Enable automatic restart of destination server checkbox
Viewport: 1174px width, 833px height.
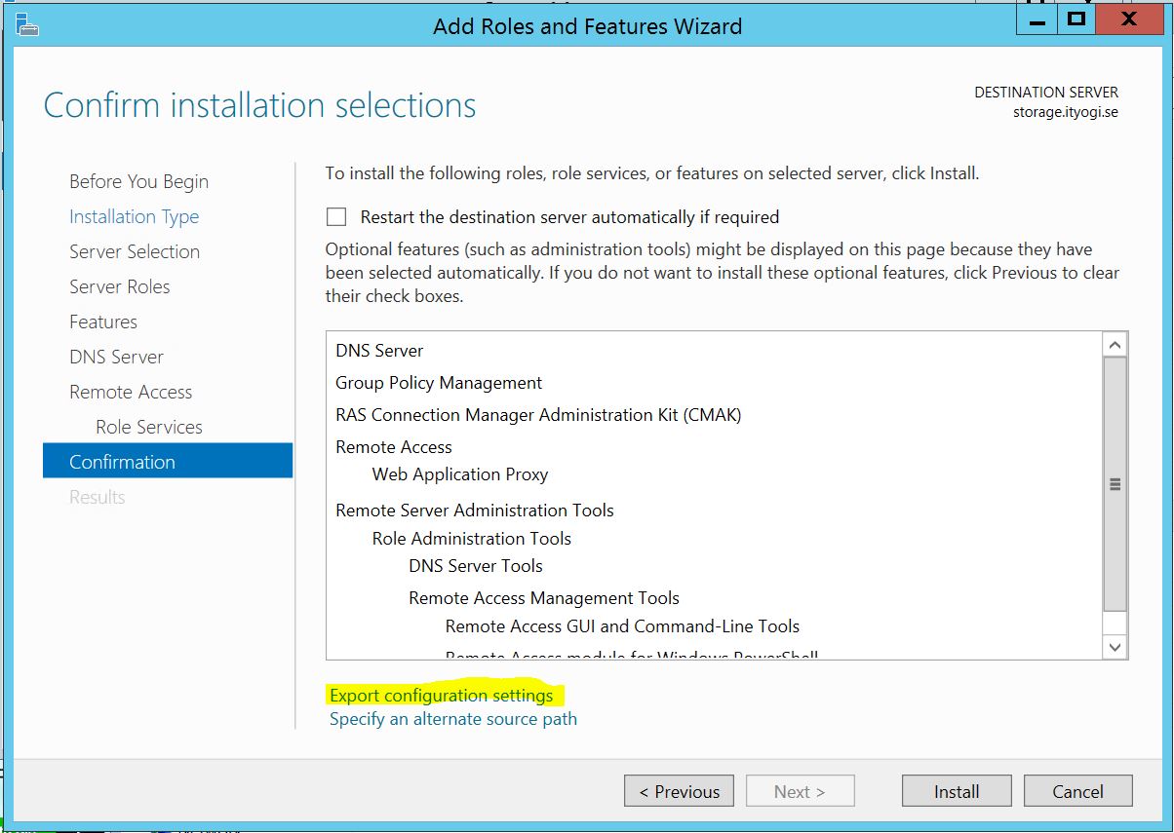336,216
